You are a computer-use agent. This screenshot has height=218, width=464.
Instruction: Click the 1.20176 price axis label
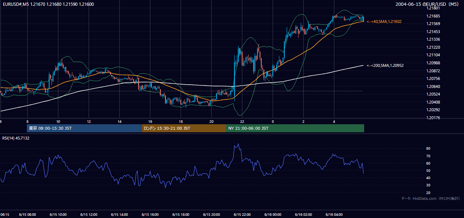tap(432, 118)
